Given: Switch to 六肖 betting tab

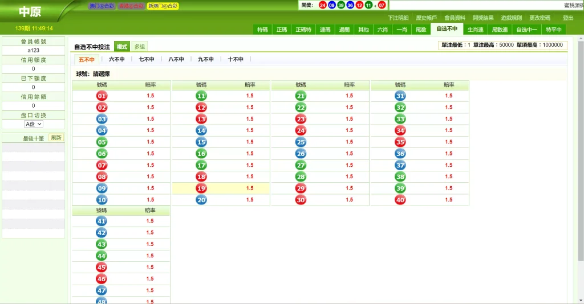Looking at the screenshot, I should pos(383,30).
